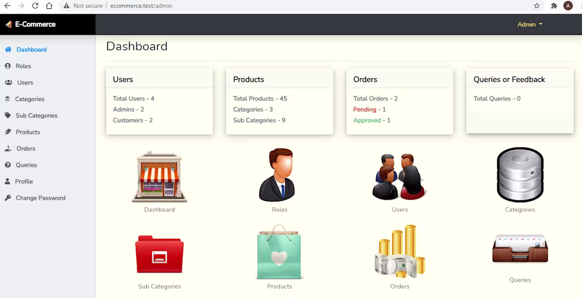Click the database cylinder Categories image
This screenshot has width=582, height=298.
coord(520,174)
